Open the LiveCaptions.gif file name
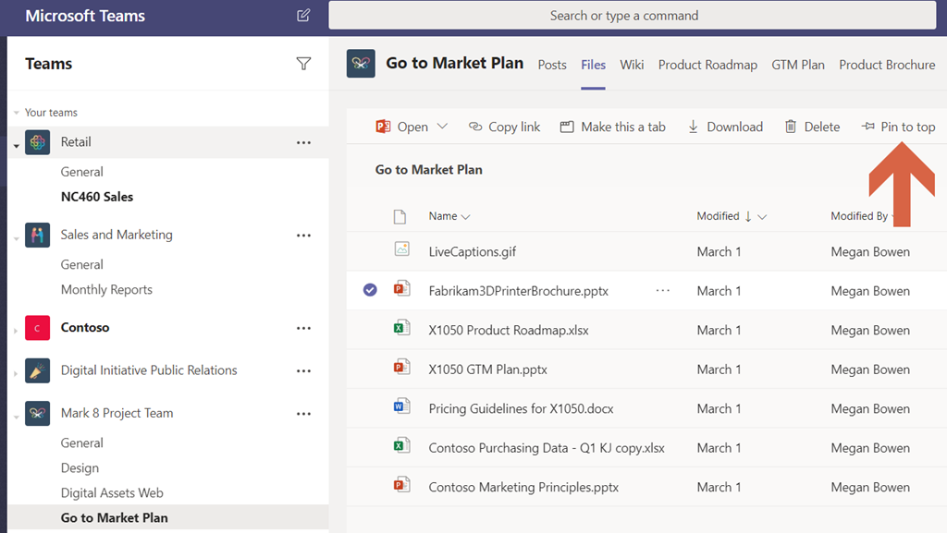 (x=473, y=251)
